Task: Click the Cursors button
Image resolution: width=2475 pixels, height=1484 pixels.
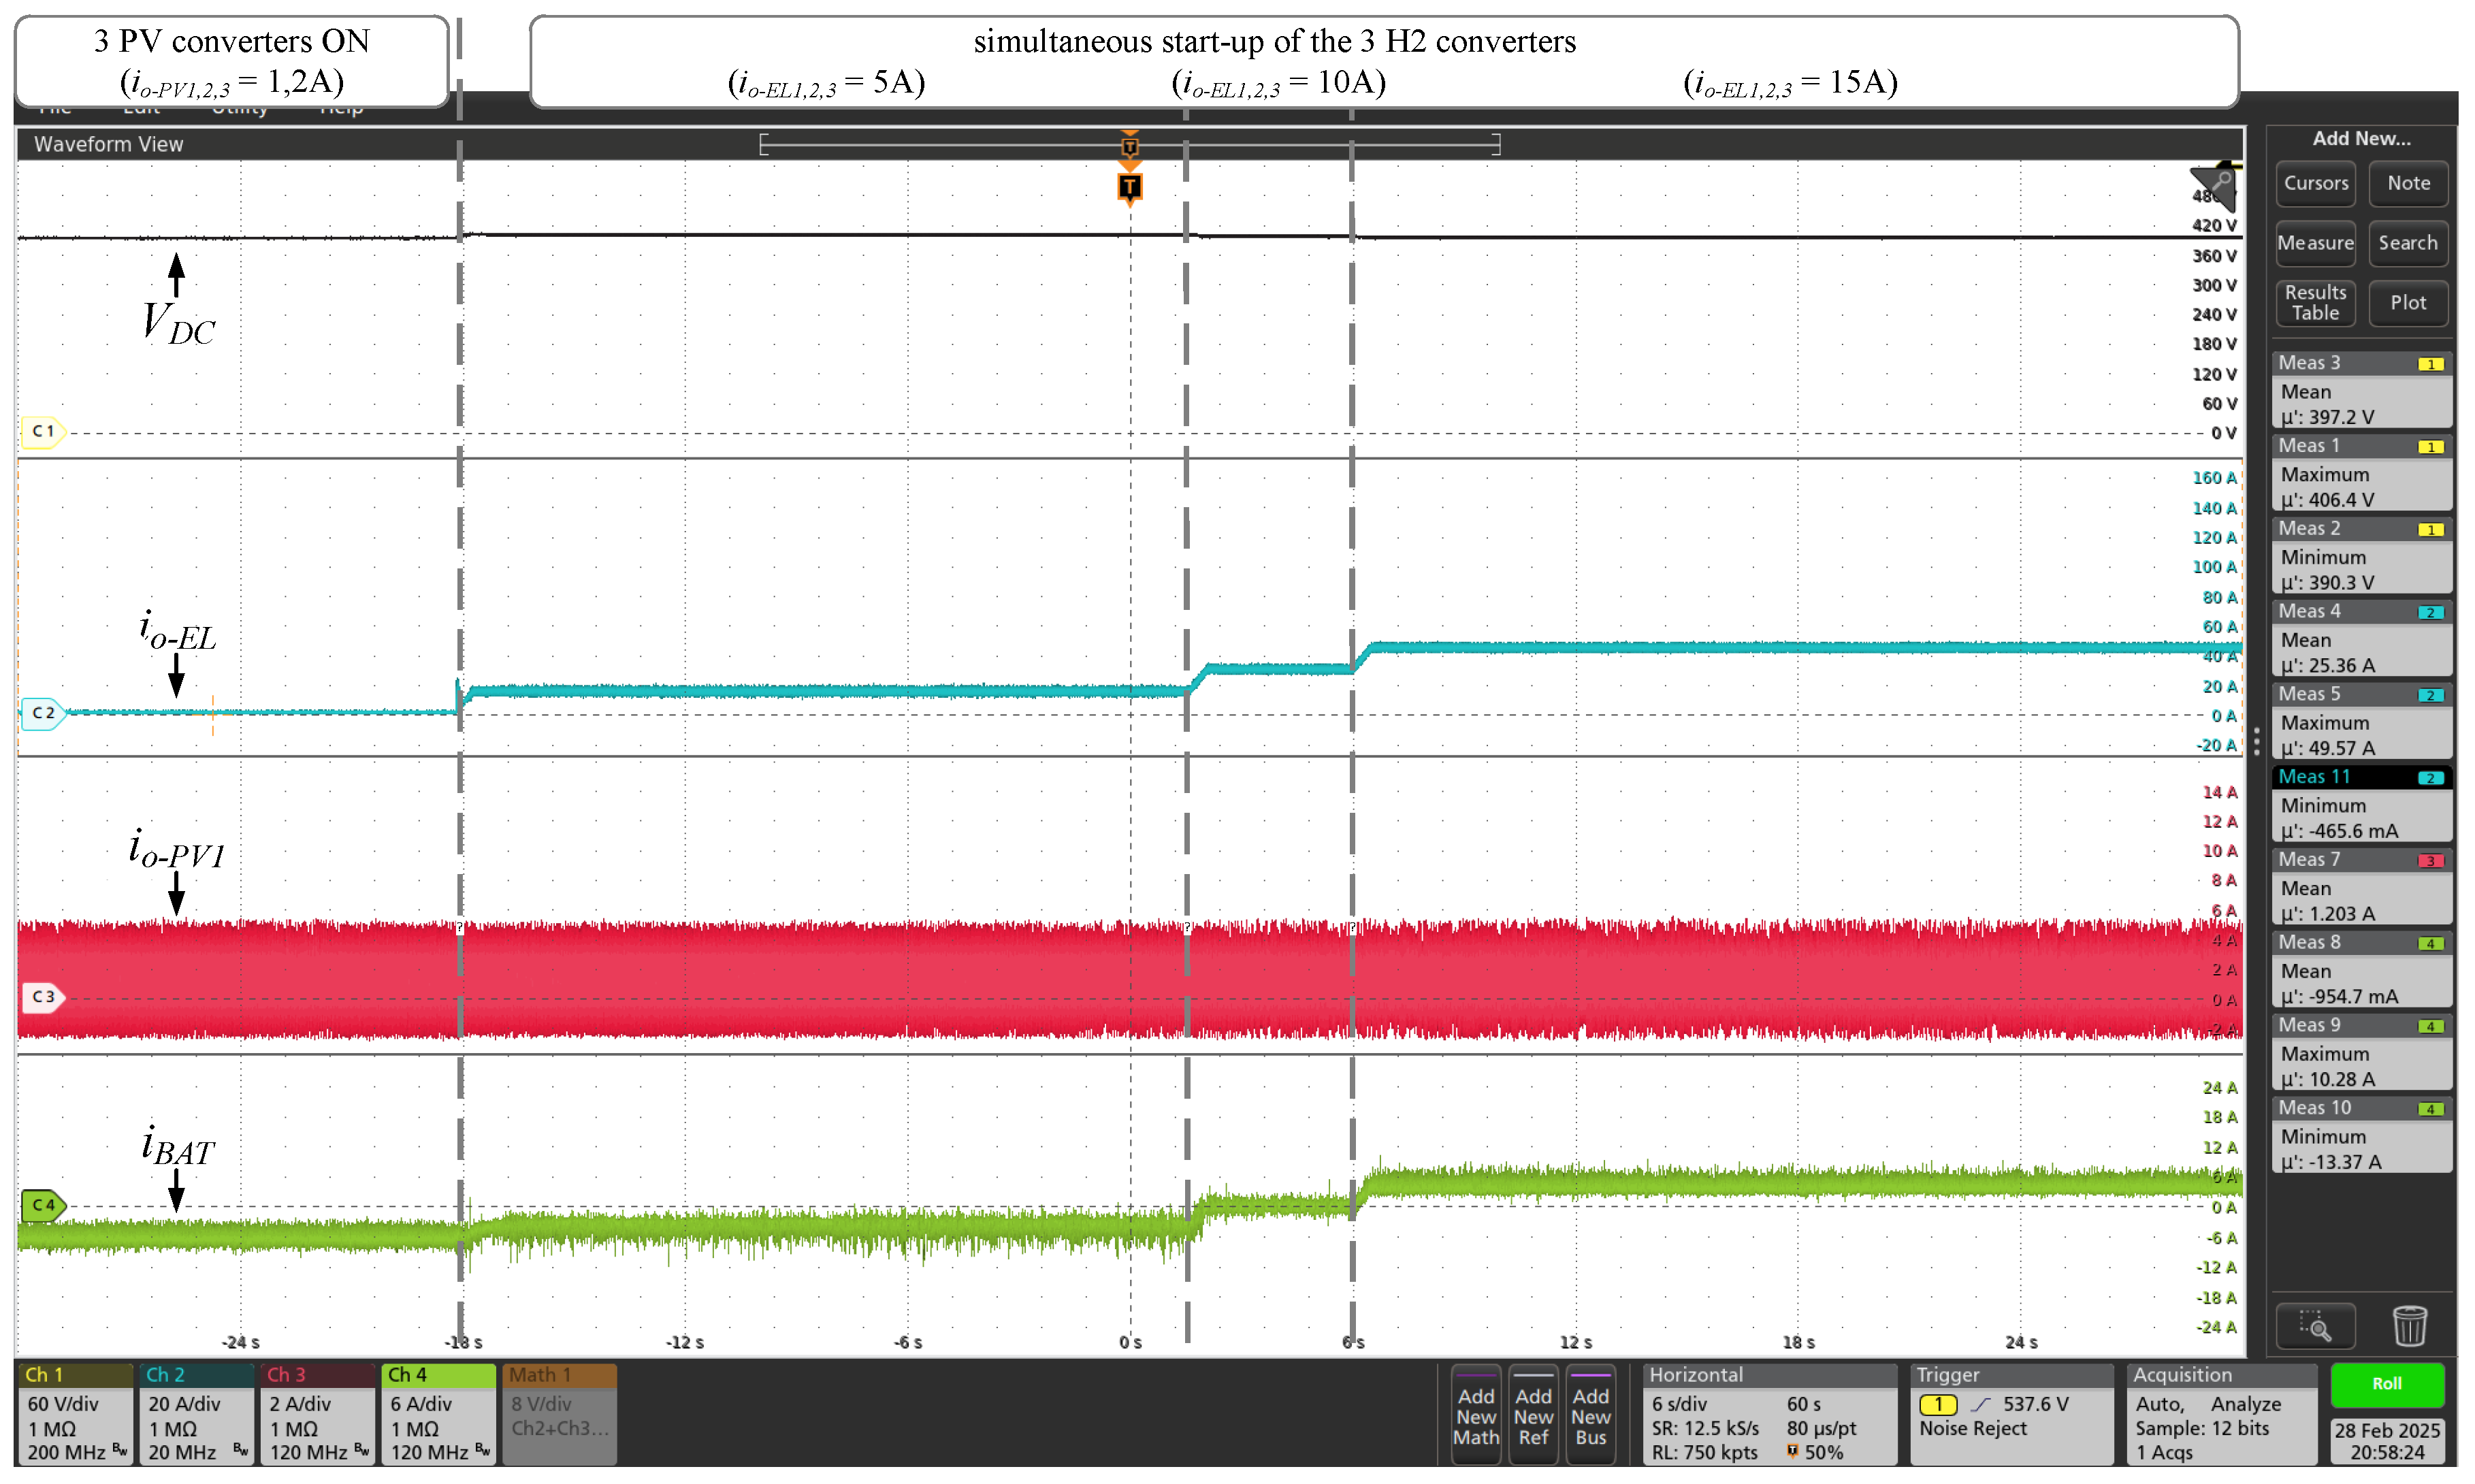Action: pos(2316,183)
